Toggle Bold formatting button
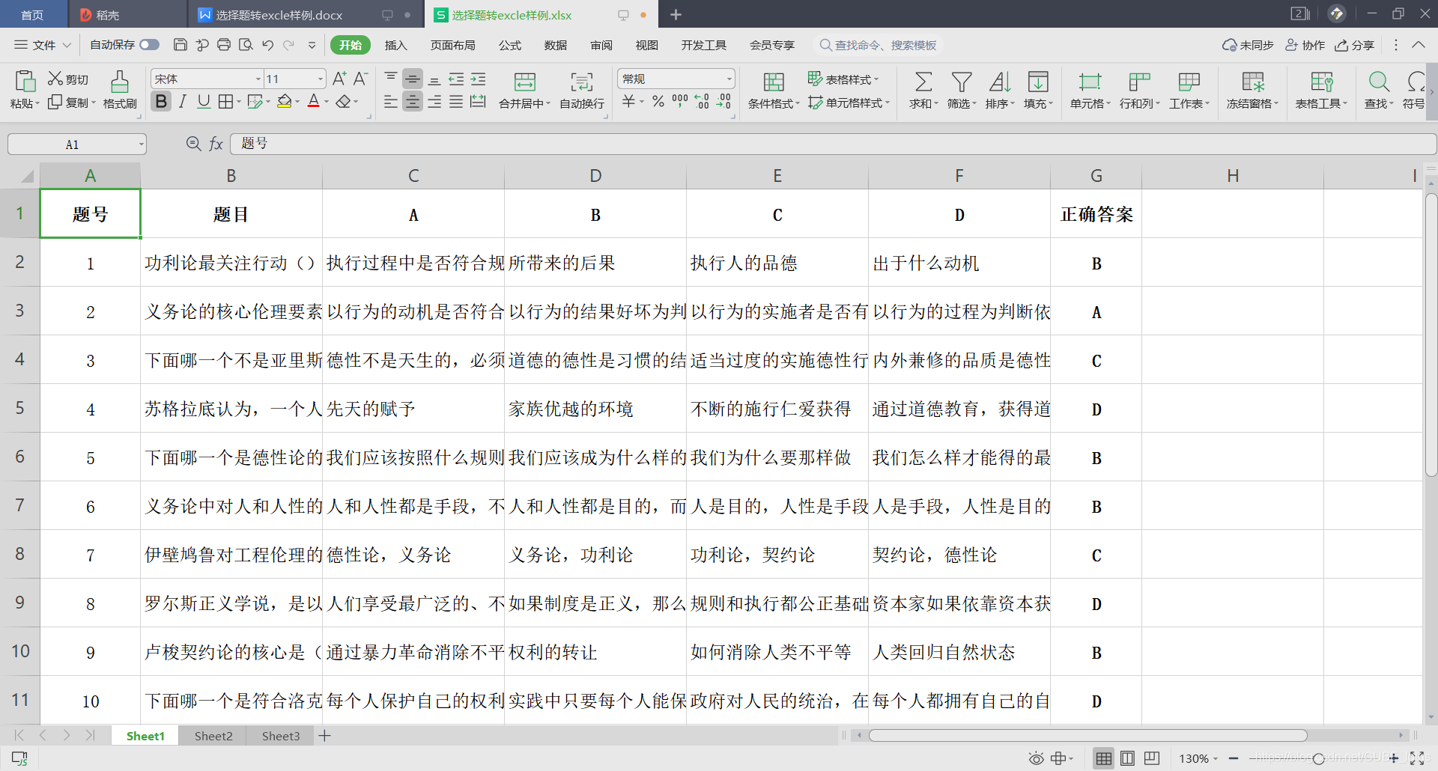1438x771 pixels. pos(161,101)
